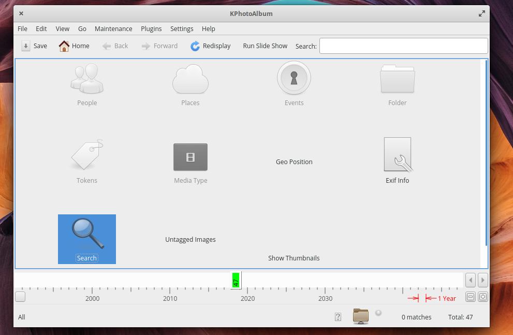Viewport: 513px width, 335px height.
Task: Select the Tokens tag icon
Action: (x=87, y=155)
